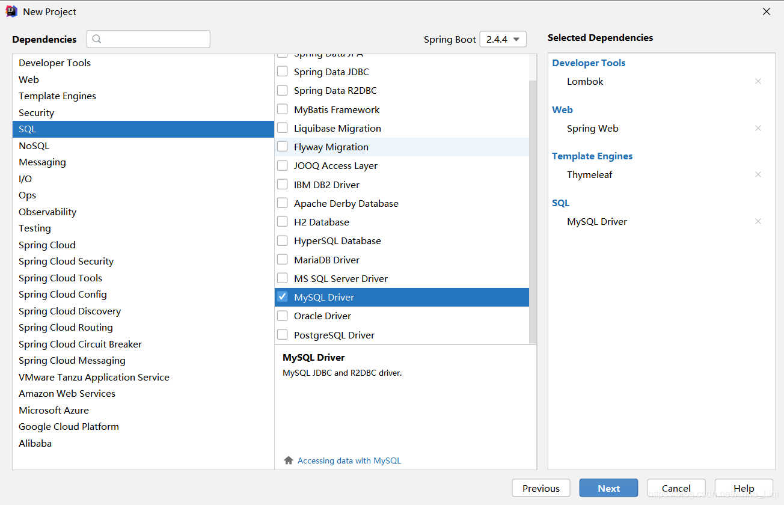Open the Alibaba category

[x=143, y=443]
